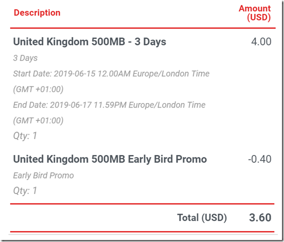Viewport: 284px width, 242px height.
Task: Click the Amount (USD) column header
Action: (x=255, y=13)
